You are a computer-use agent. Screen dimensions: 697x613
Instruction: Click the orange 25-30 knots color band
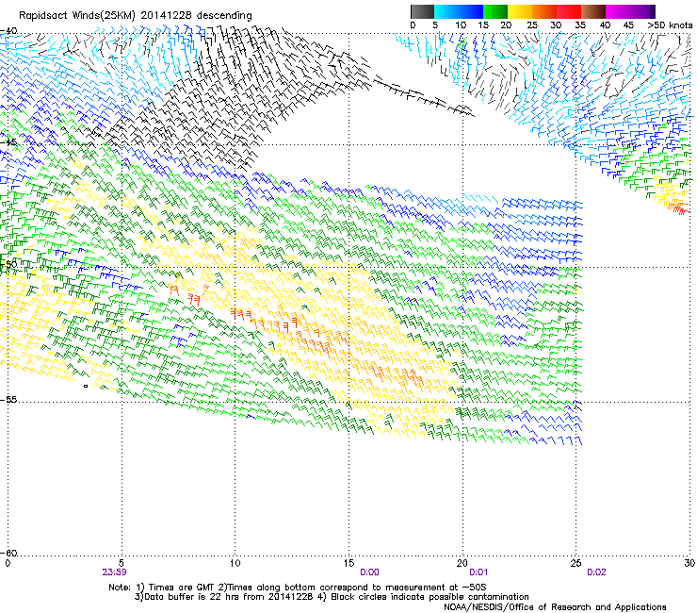(x=544, y=11)
